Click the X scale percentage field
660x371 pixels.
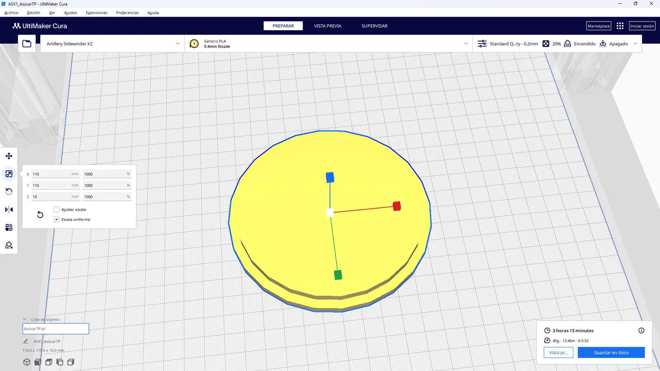[x=107, y=174]
